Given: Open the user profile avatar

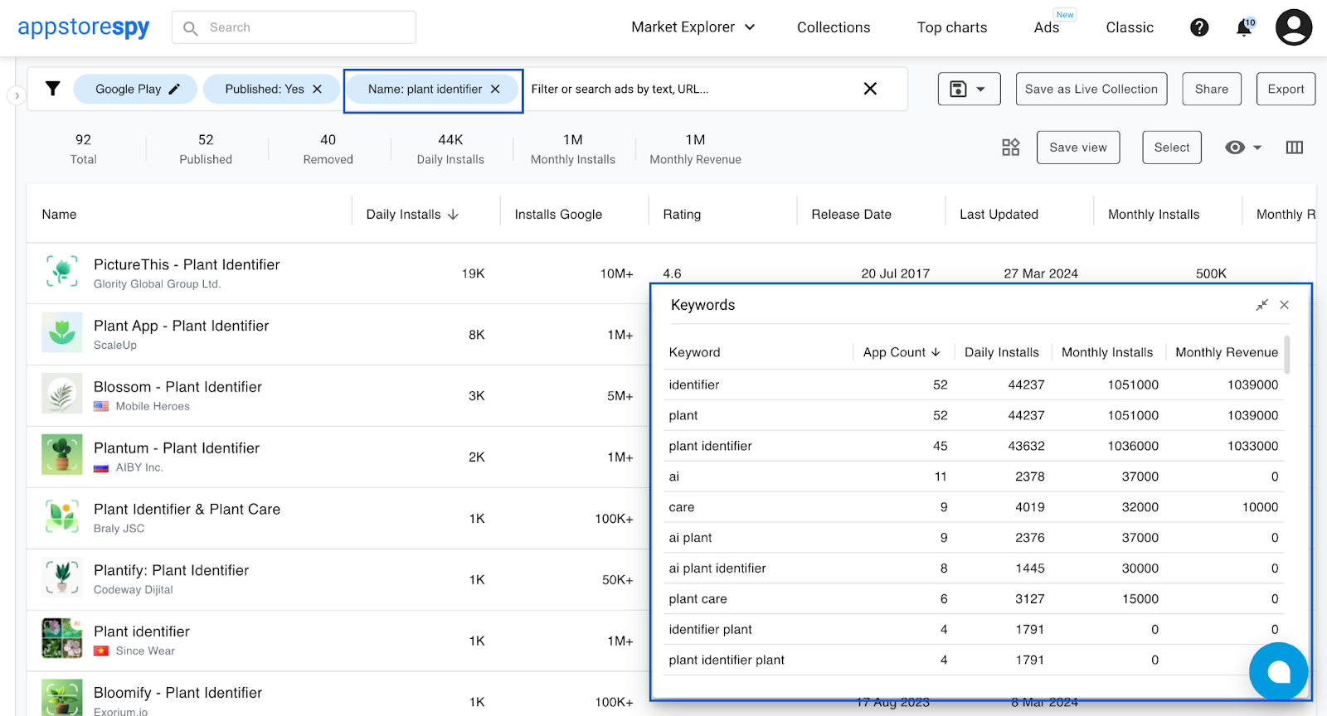Looking at the screenshot, I should pos(1294,27).
